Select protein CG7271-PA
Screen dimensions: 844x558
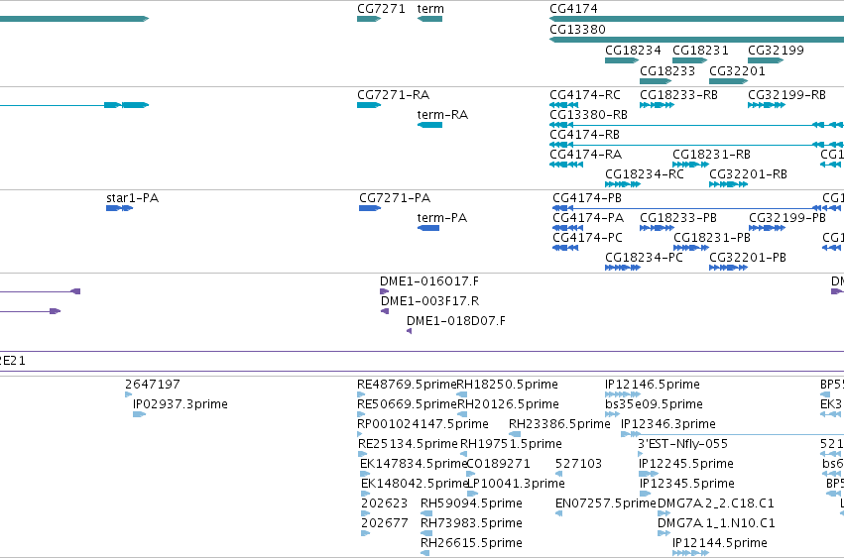tap(370, 208)
